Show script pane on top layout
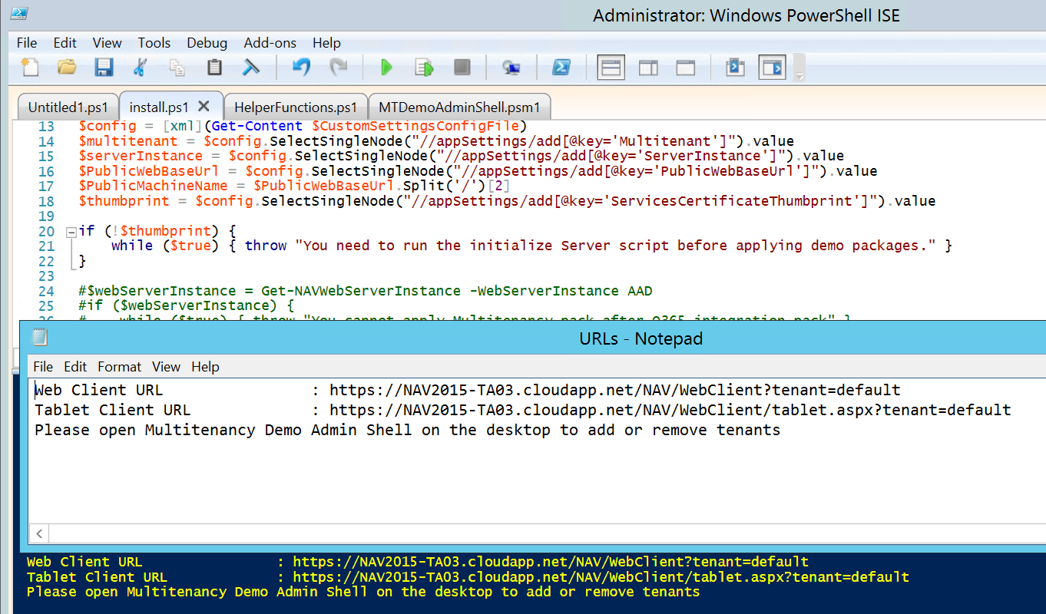The height and width of the screenshot is (614, 1046). 611,68
